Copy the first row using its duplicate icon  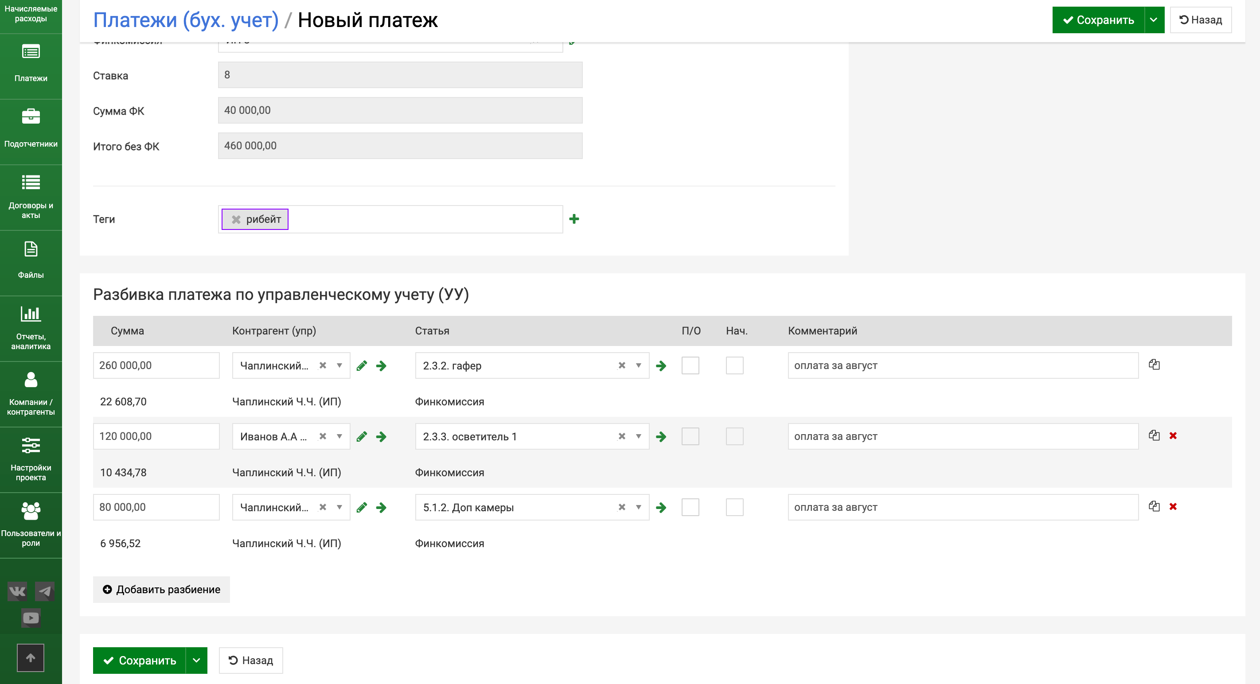click(x=1154, y=365)
